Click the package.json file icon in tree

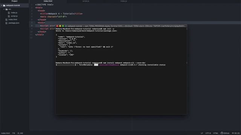6,23
